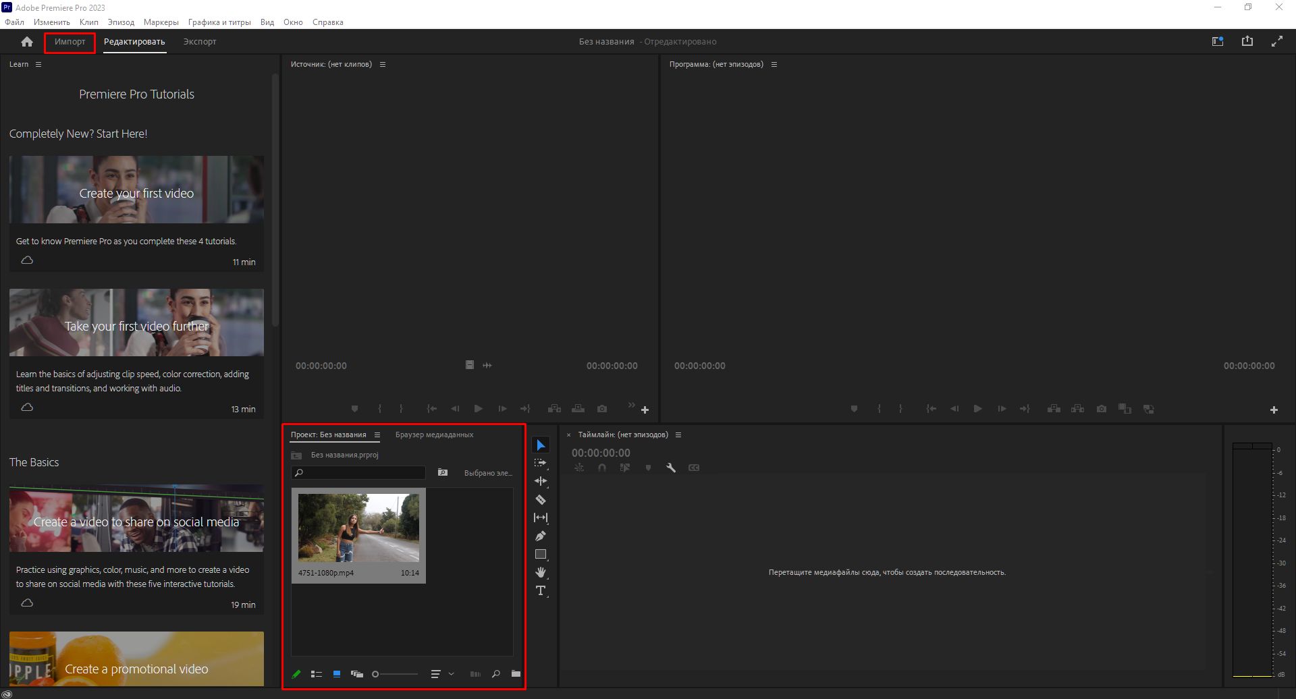The height and width of the screenshot is (699, 1296).
Task: Click Drag Video Only filmstrip icon
Action: click(470, 365)
